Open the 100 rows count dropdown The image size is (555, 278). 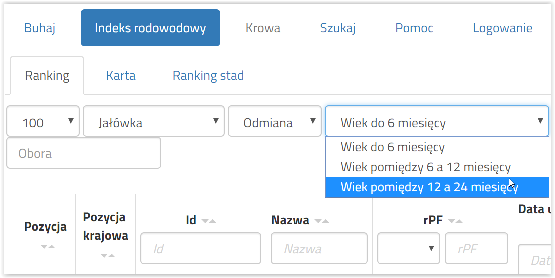coord(43,121)
